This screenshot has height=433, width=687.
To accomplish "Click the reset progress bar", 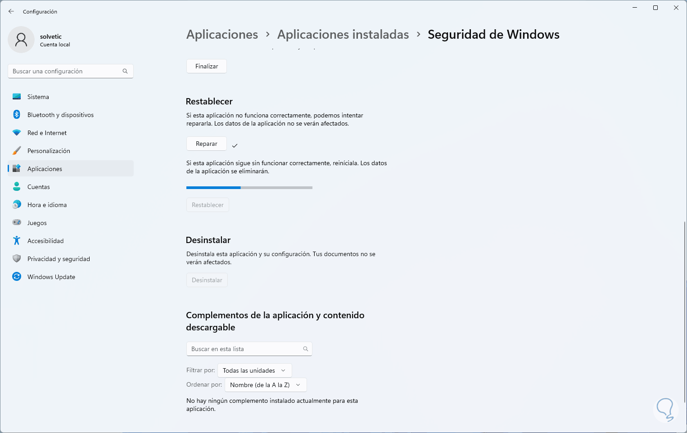I will pos(249,188).
